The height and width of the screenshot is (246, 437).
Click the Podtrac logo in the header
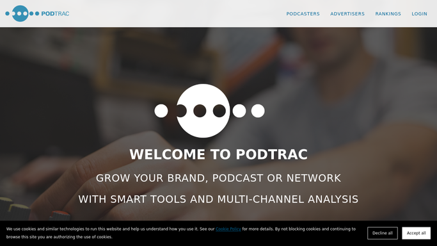tap(37, 13)
